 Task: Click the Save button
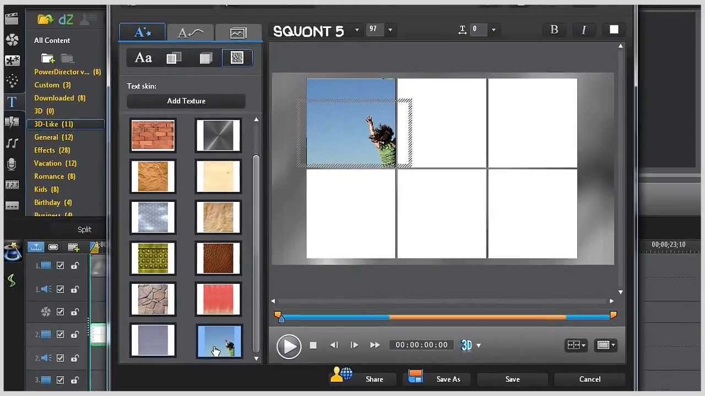512,379
